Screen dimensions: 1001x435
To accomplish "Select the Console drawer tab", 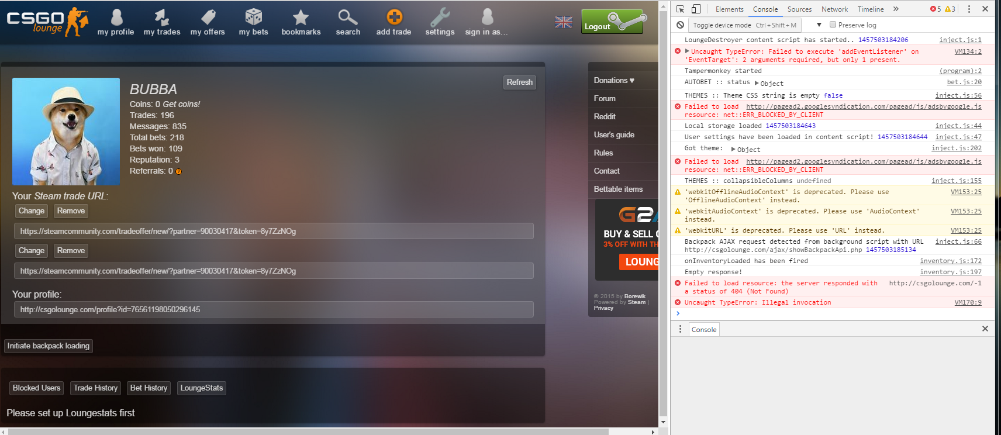I will 704,329.
